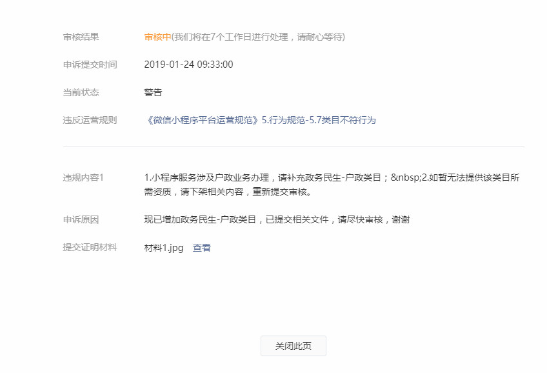Click the submission time 2019-01-24 09:33:00

[189, 65]
